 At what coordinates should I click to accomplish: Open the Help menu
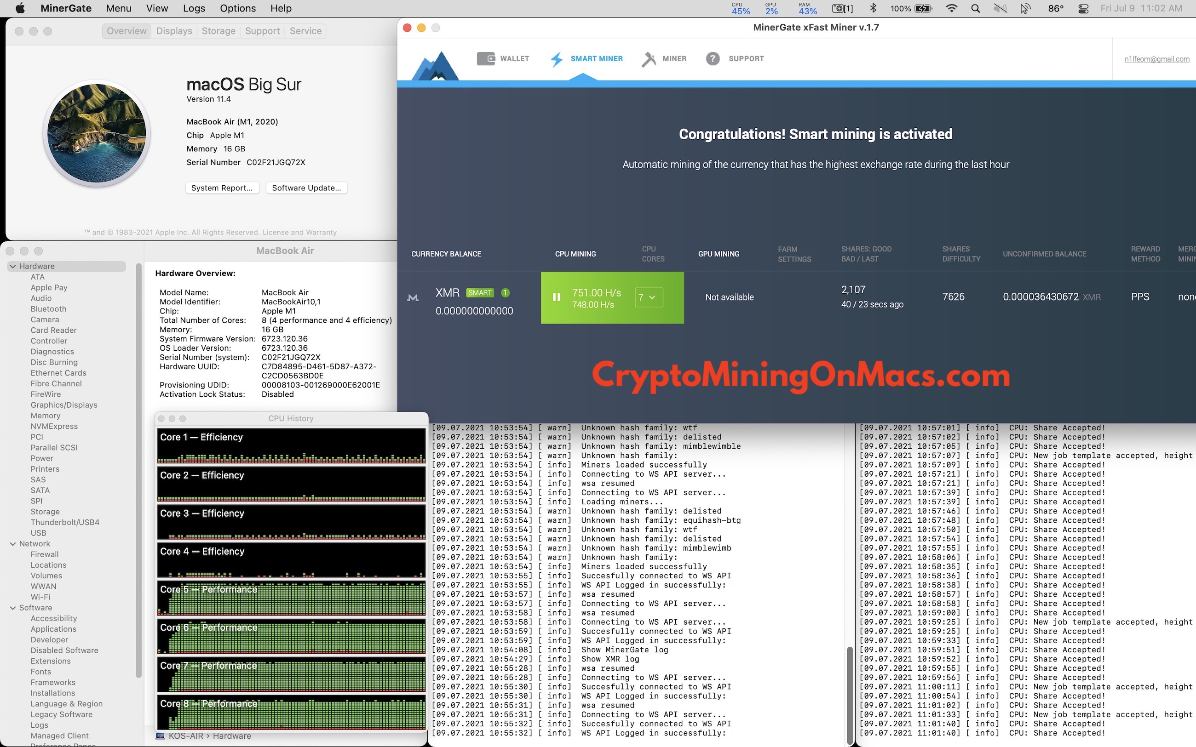281,8
